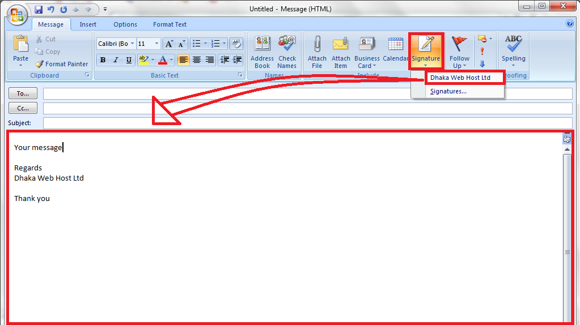Center the text
The image size is (580, 325).
click(x=196, y=60)
